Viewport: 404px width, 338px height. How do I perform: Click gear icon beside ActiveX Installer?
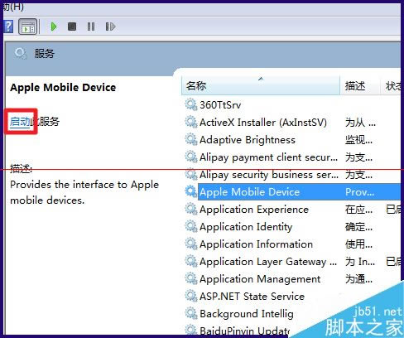pyautogui.click(x=191, y=122)
